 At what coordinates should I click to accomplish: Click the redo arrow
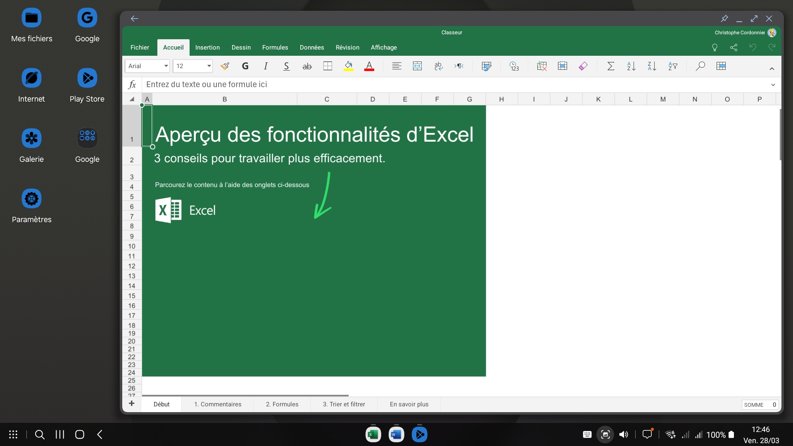point(772,47)
